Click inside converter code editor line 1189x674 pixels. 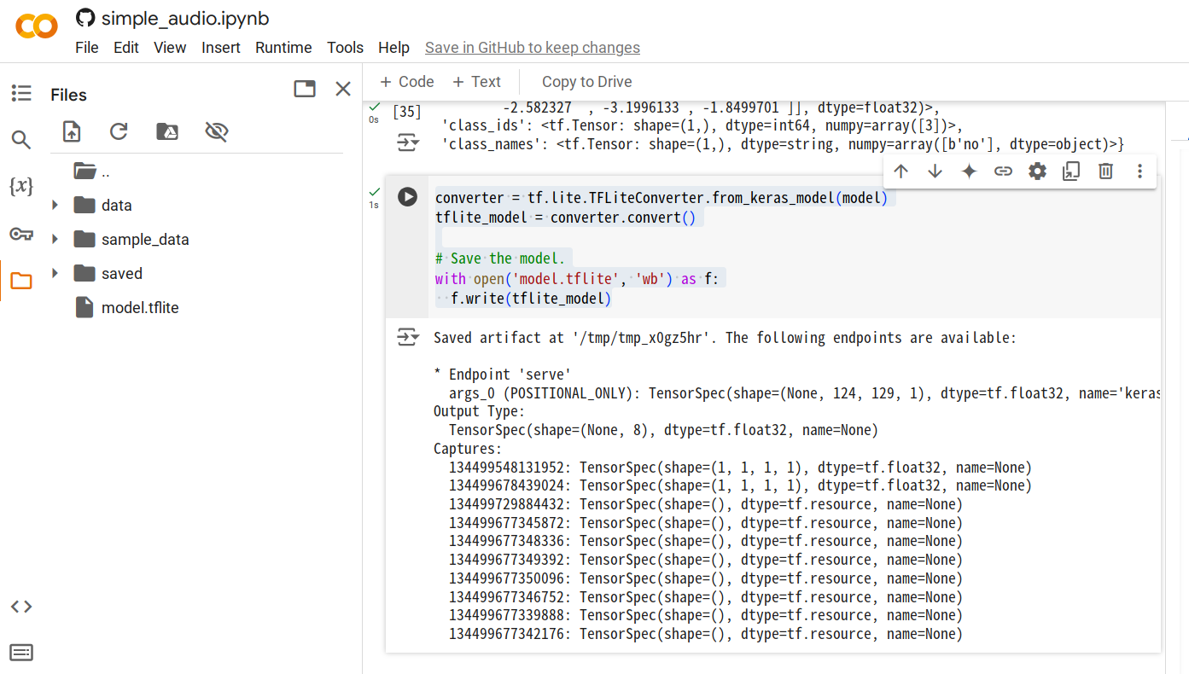tap(662, 198)
